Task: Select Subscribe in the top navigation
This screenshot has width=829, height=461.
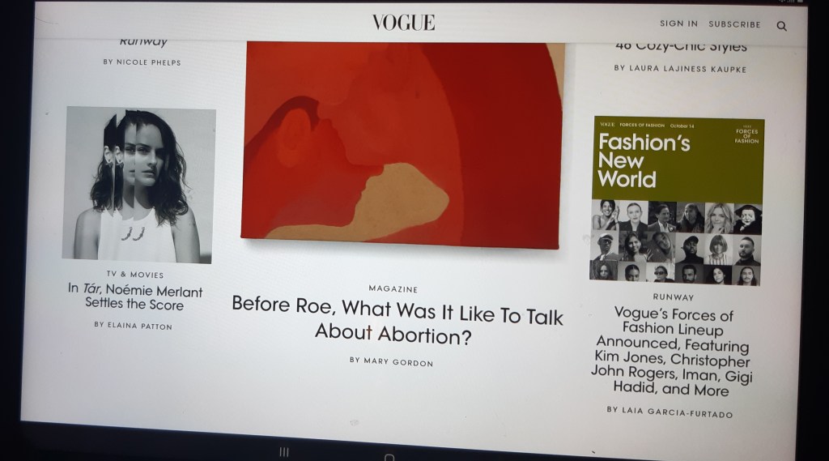Action: point(734,24)
